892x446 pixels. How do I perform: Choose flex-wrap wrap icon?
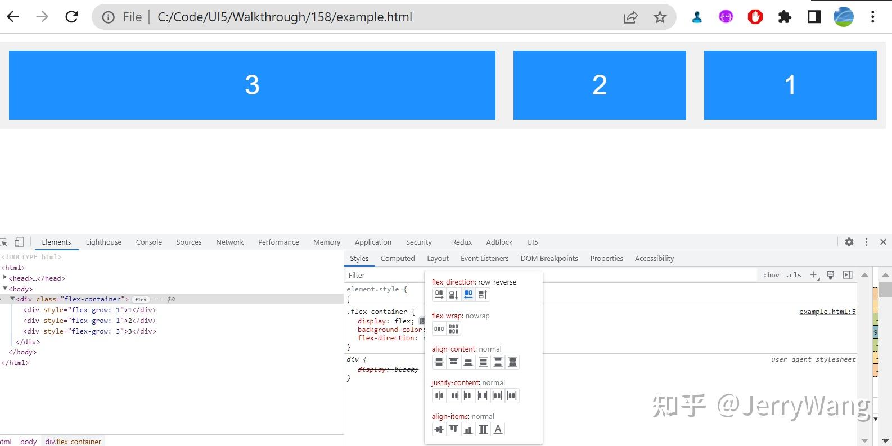(x=454, y=328)
